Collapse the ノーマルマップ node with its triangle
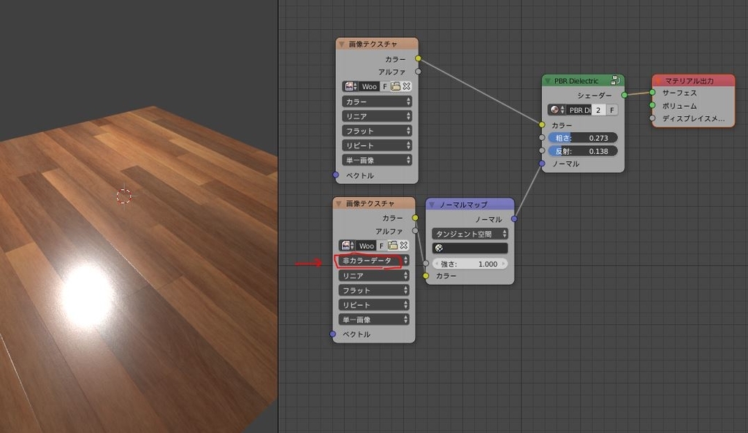 [432, 204]
